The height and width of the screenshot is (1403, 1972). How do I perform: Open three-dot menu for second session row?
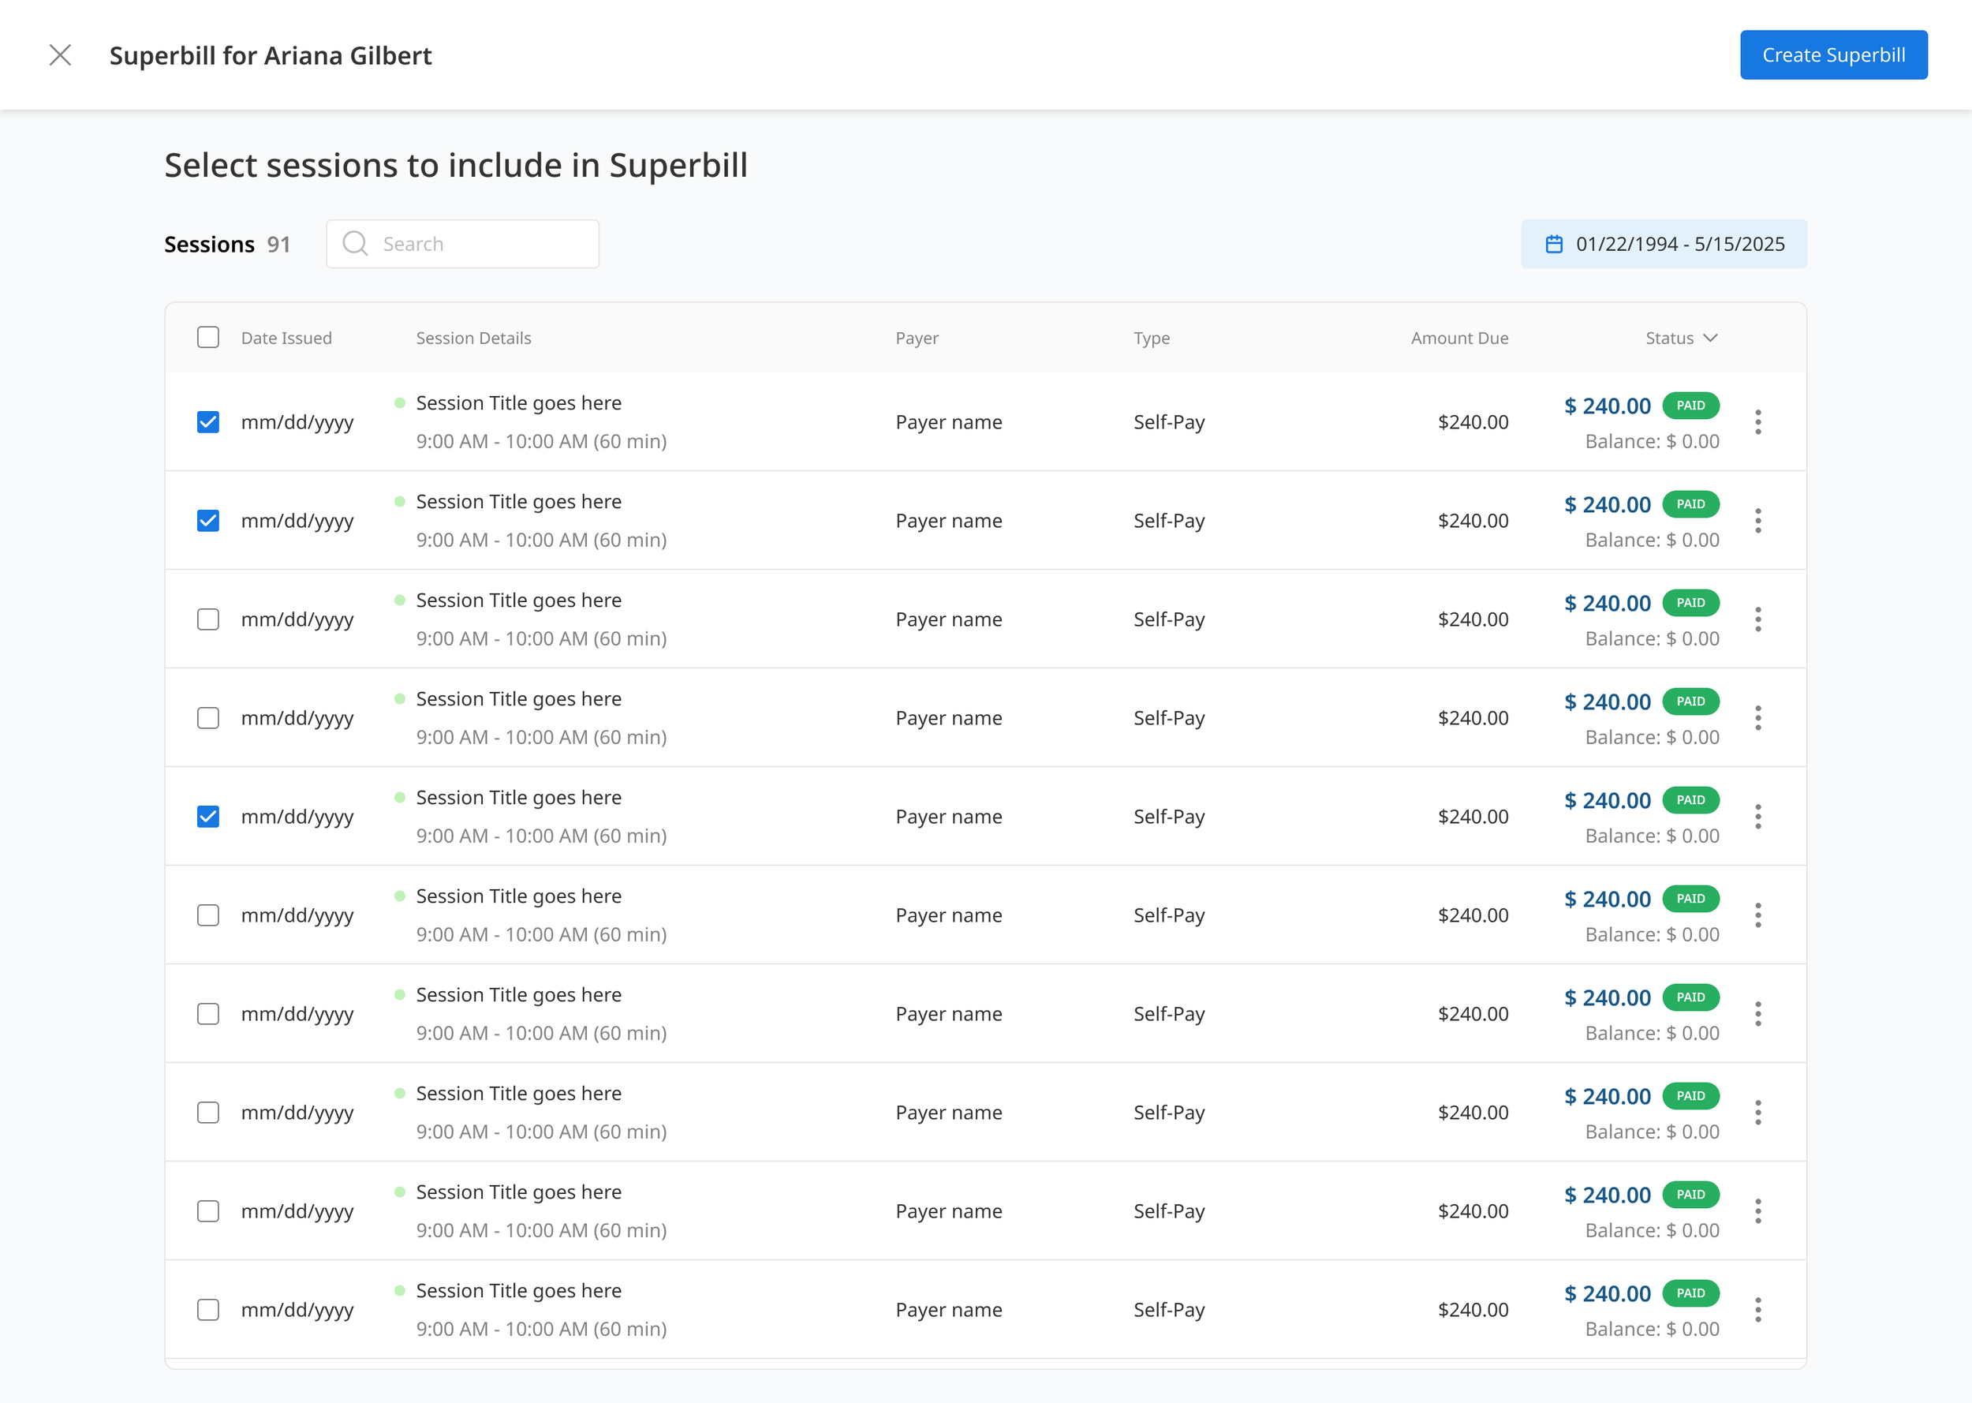point(1757,521)
